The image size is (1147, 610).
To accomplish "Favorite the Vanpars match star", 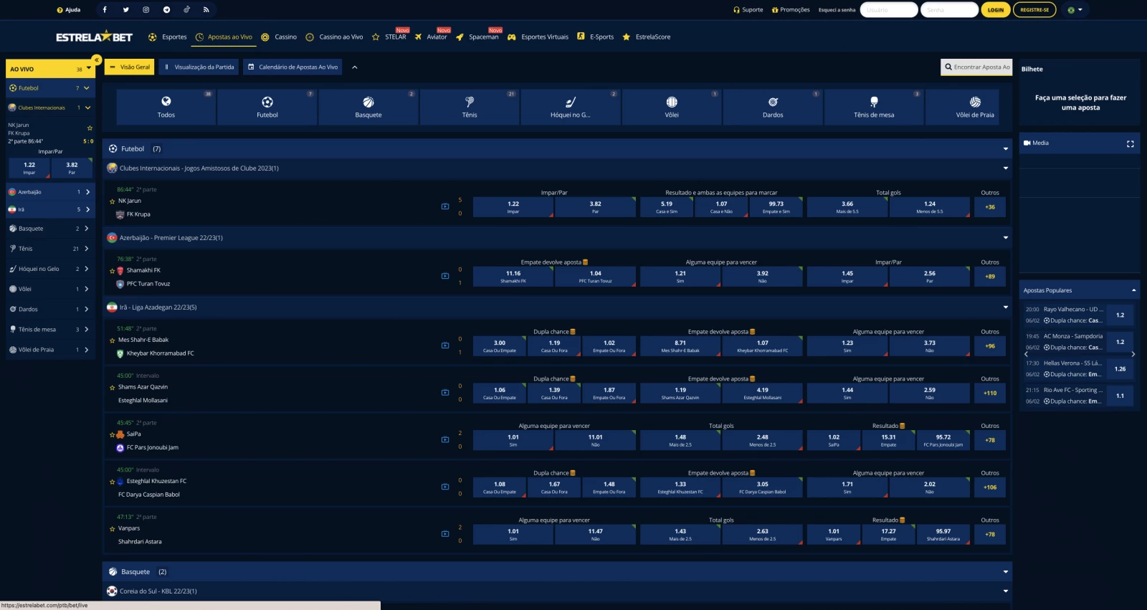I will (x=112, y=529).
